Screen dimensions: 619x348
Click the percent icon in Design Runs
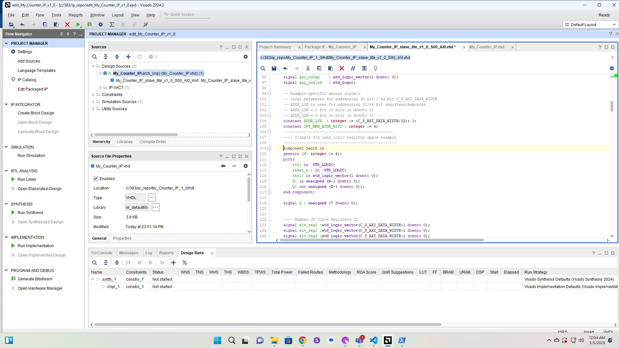pos(185,263)
